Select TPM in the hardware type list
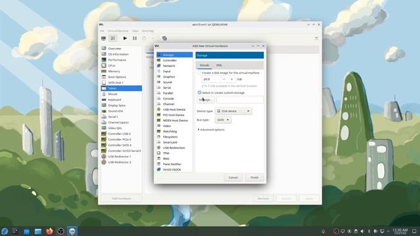This screenshot has height=236, width=420. pyautogui.click(x=175, y=153)
